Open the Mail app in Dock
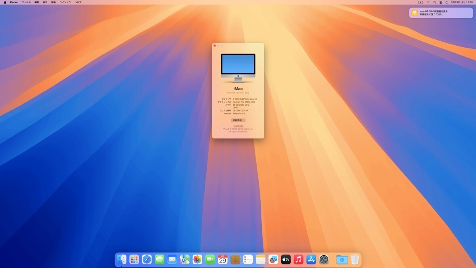This screenshot has width=476, height=268. 172,260
